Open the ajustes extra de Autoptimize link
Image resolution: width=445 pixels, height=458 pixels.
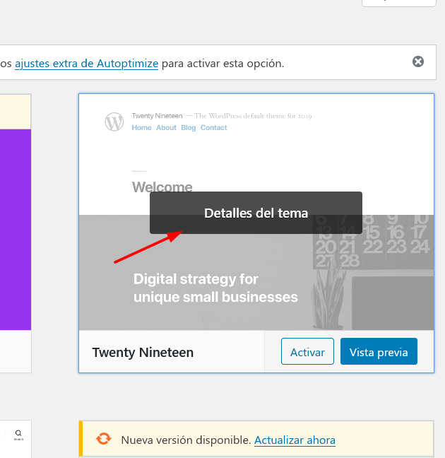click(86, 64)
